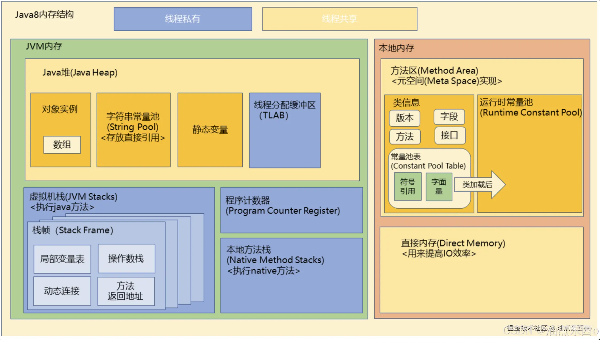The width and height of the screenshot is (600, 340).
Task: Click the 线程私有 header label
Action: (x=183, y=19)
